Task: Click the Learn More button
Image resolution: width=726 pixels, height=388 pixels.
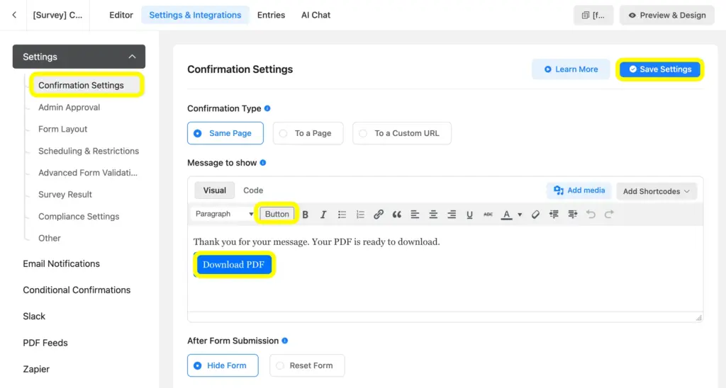Action: (571, 69)
